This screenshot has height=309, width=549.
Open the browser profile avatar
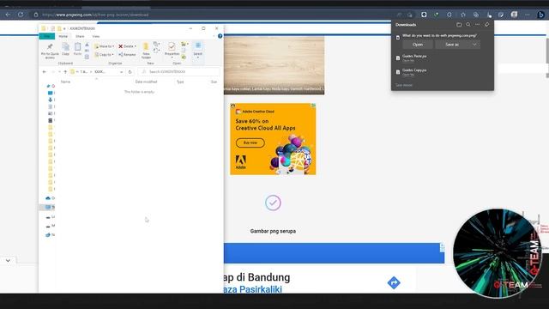514,15
